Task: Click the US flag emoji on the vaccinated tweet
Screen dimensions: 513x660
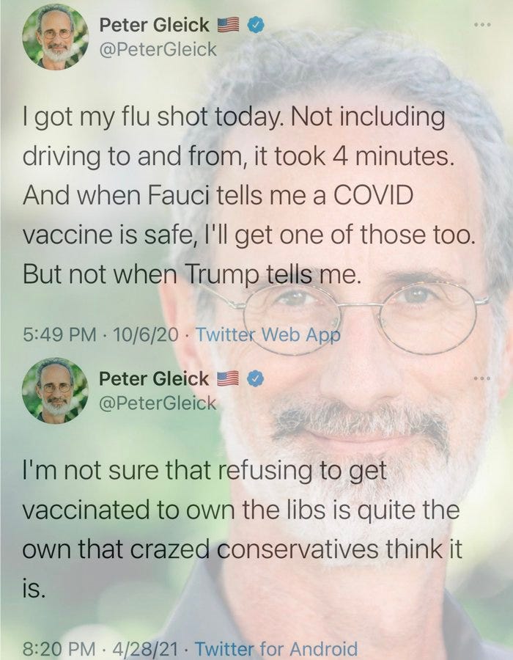Action: pos(229,379)
